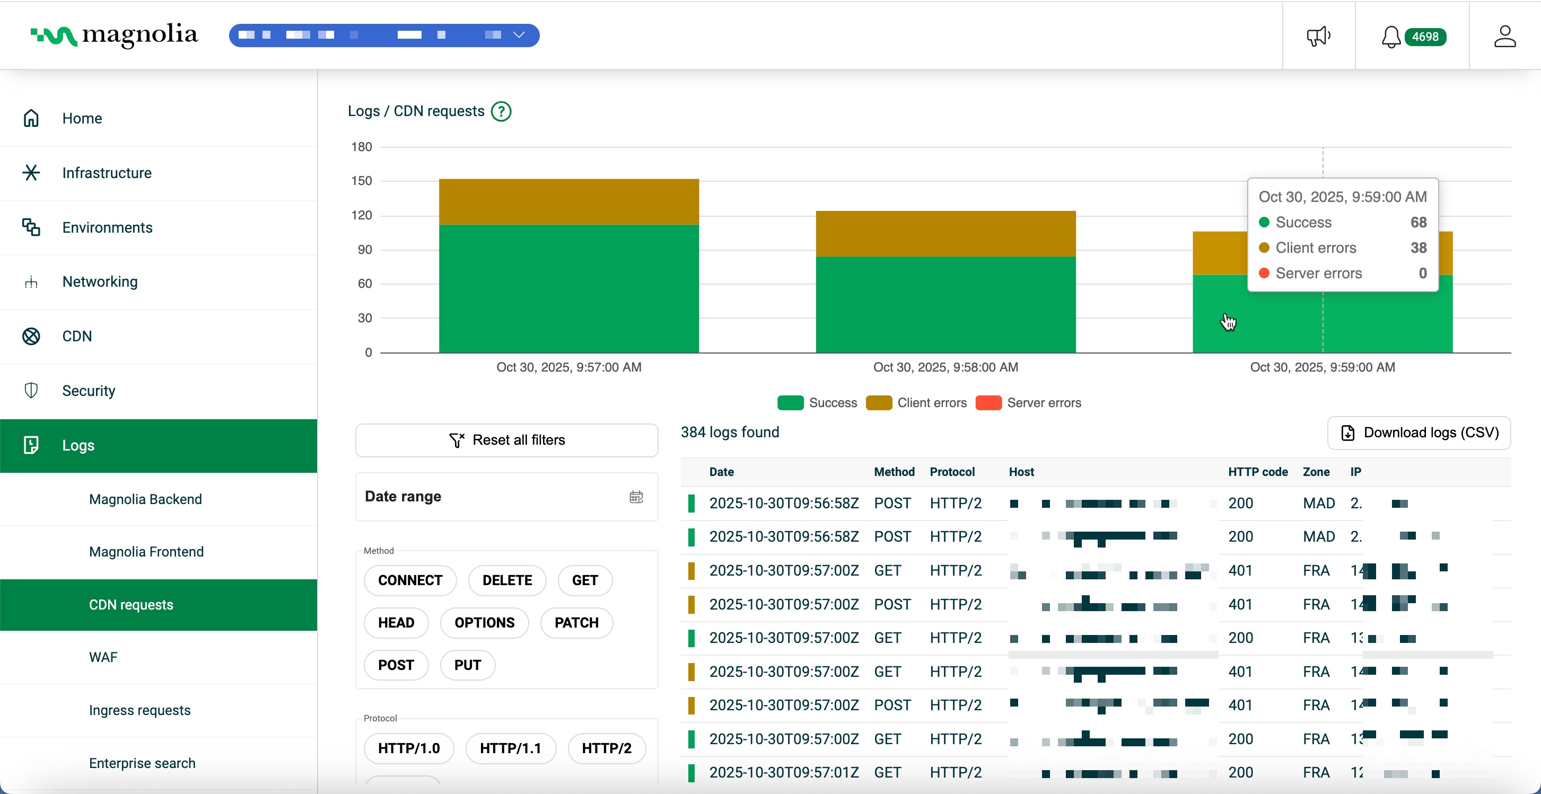
Task: Toggle Success series in chart legend
Action: 817,403
